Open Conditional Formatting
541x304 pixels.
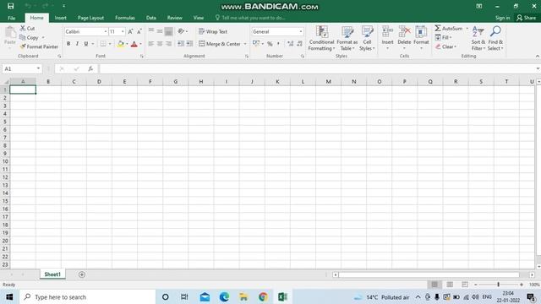(321, 38)
